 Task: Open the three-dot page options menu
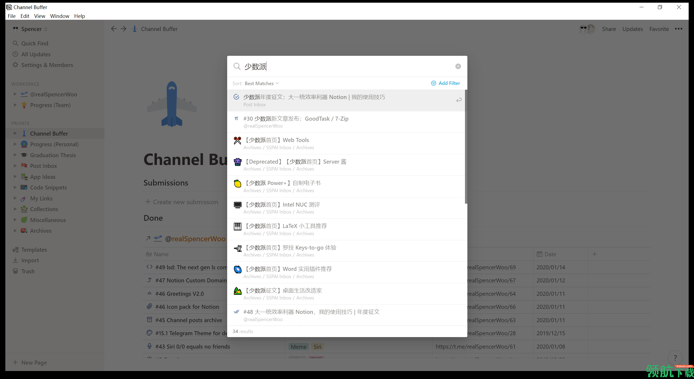[x=678, y=29]
